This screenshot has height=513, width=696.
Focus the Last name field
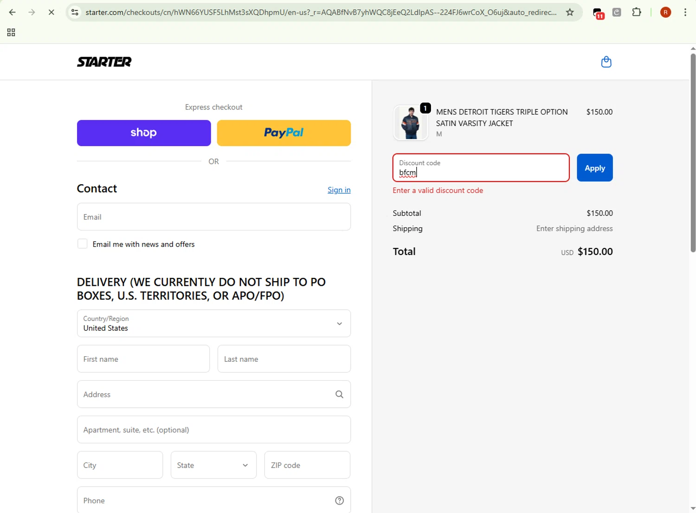pyautogui.click(x=284, y=359)
